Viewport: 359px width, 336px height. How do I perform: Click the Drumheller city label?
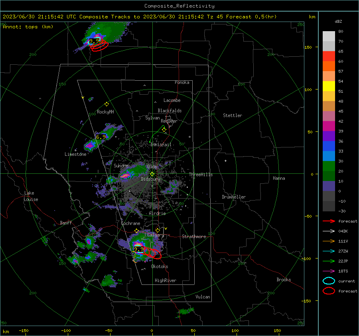click(234, 197)
